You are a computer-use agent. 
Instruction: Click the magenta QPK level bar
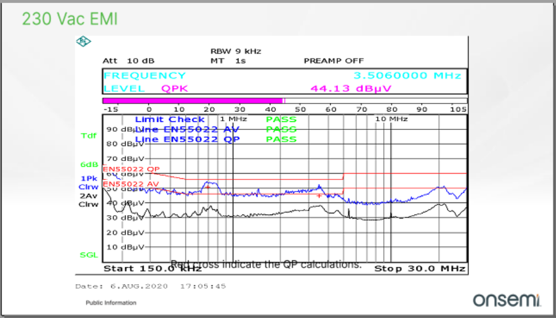click(x=192, y=100)
